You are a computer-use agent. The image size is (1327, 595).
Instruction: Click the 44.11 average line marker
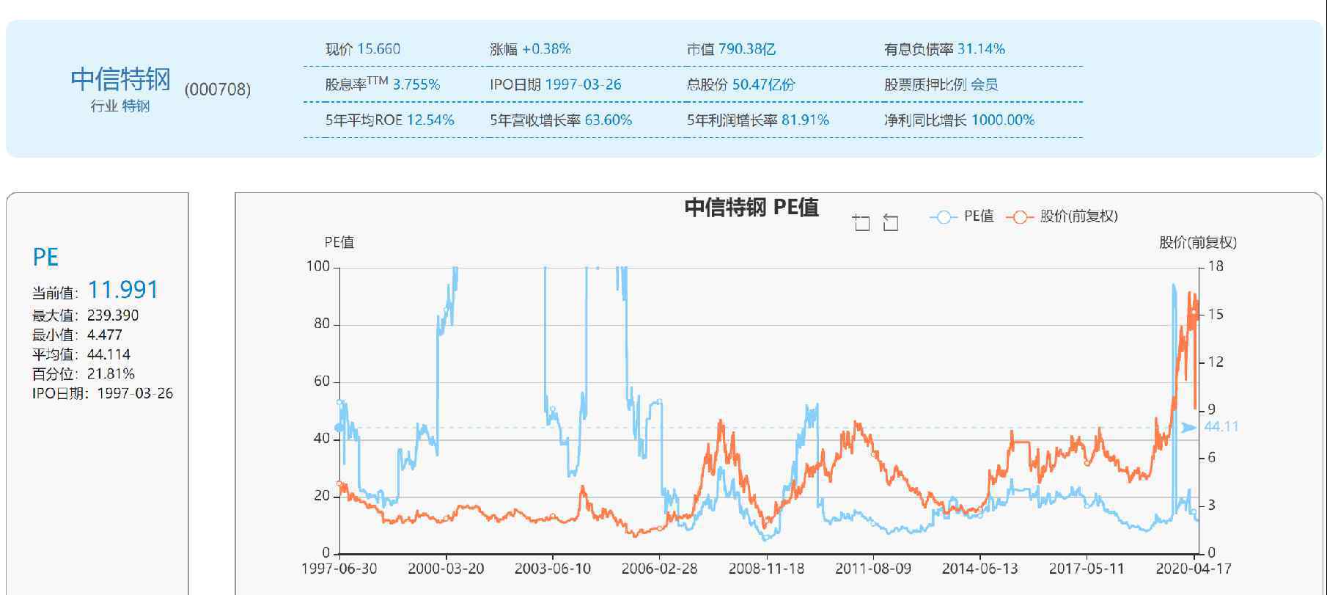pyautogui.click(x=1220, y=427)
